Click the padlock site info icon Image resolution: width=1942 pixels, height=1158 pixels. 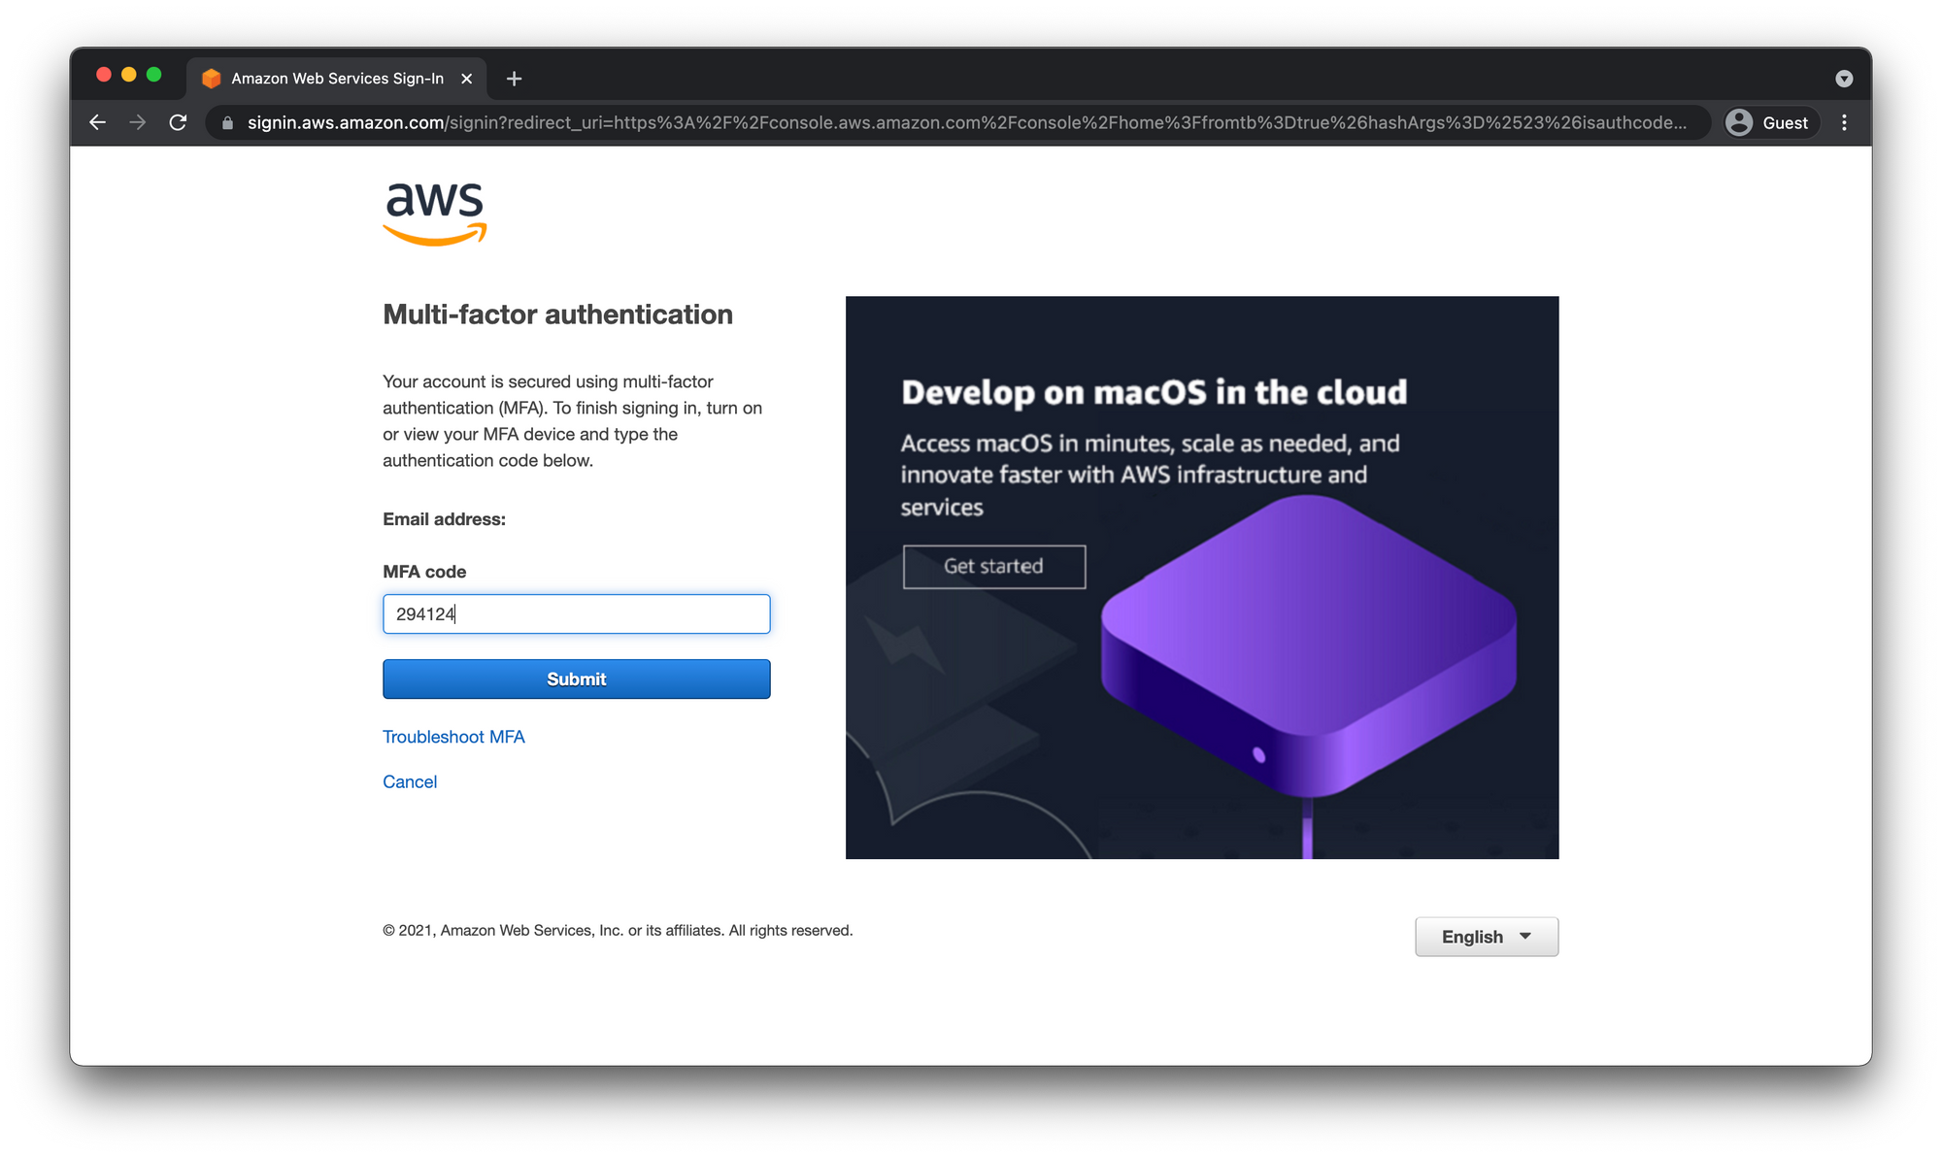point(227,123)
